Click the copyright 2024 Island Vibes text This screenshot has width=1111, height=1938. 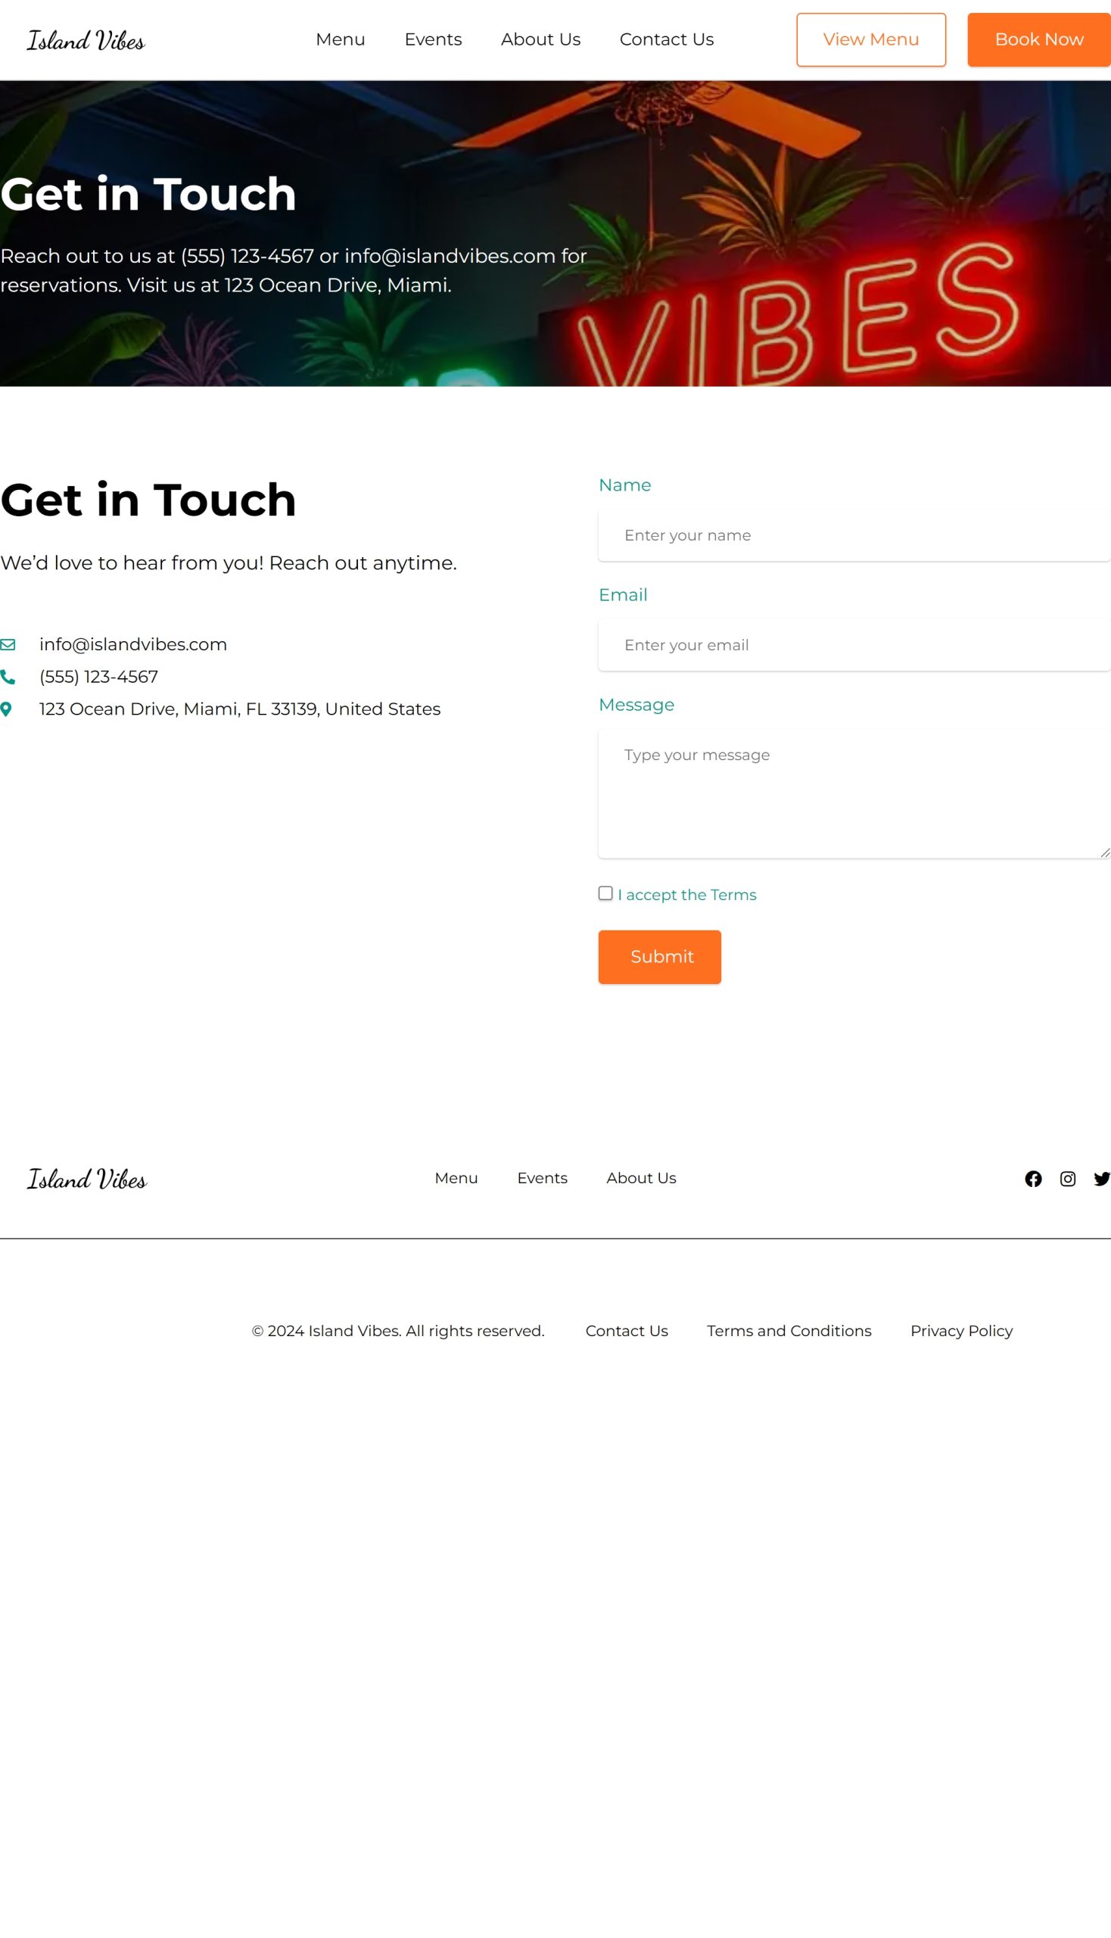pos(398,1330)
